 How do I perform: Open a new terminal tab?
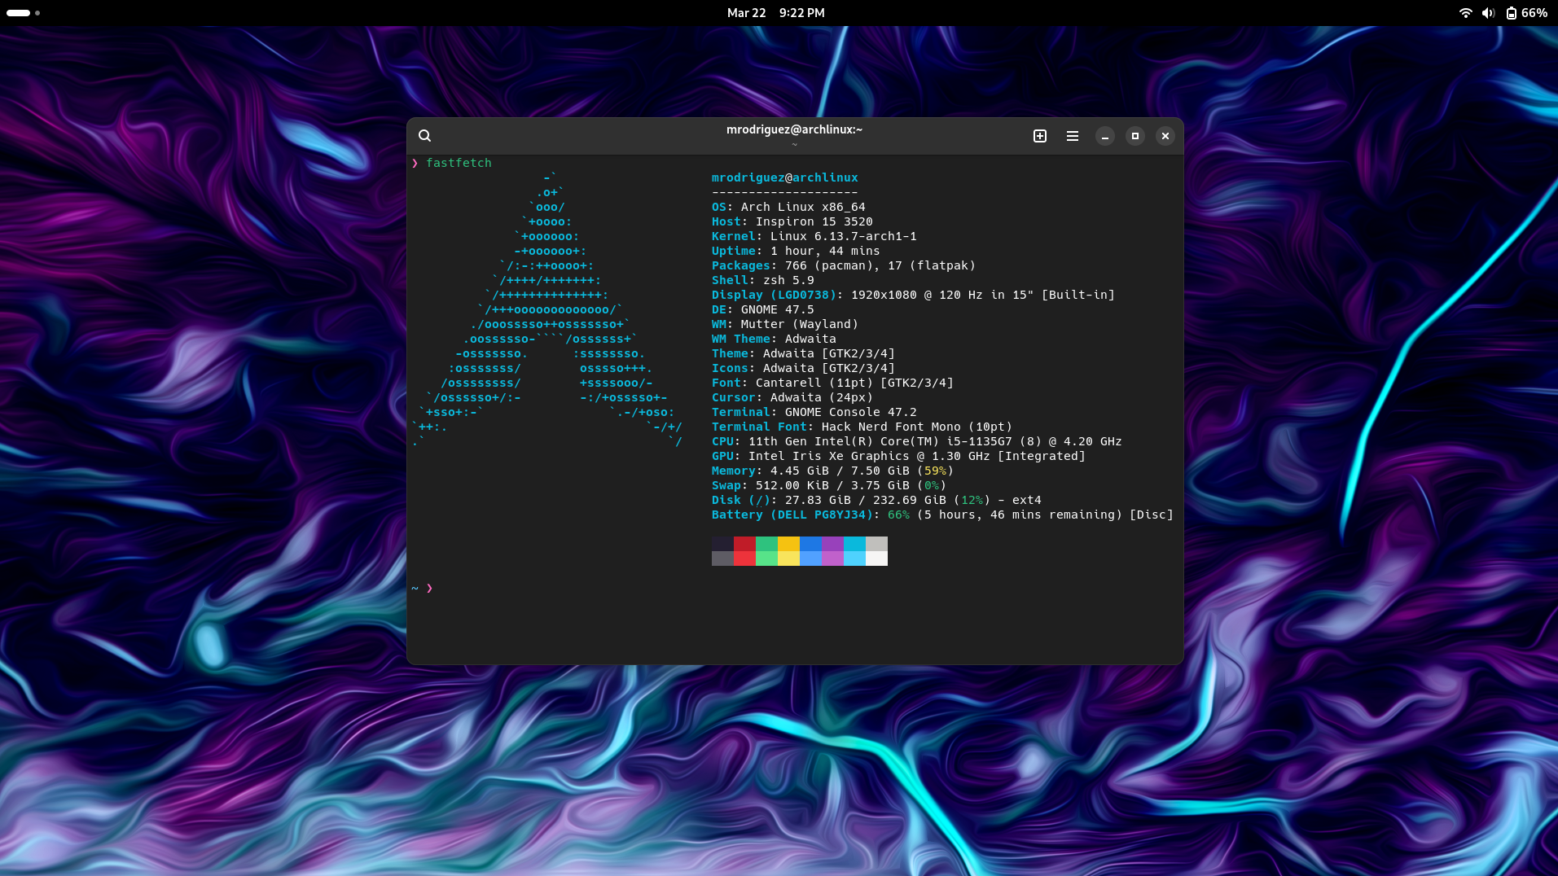[x=1039, y=136]
